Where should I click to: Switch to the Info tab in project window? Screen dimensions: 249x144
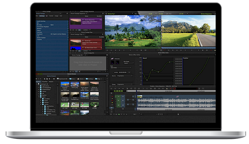[x=61, y=16]
